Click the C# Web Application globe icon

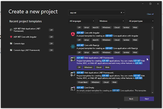pyautogui.click(x=72, y=59)
